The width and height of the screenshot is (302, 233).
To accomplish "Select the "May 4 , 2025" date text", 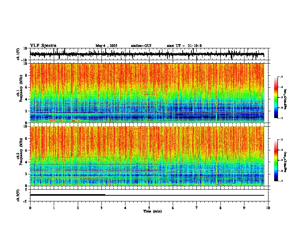I will pyautogui.click(x=106, y=46).
